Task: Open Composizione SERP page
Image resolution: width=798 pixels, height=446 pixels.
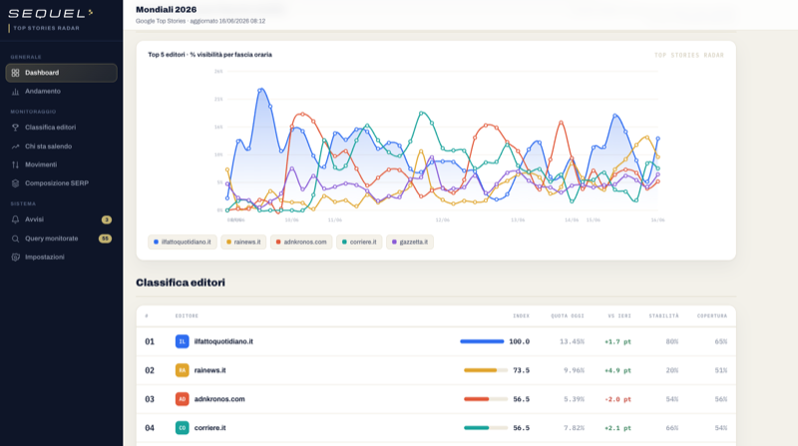Action: [x=61, y=183]
